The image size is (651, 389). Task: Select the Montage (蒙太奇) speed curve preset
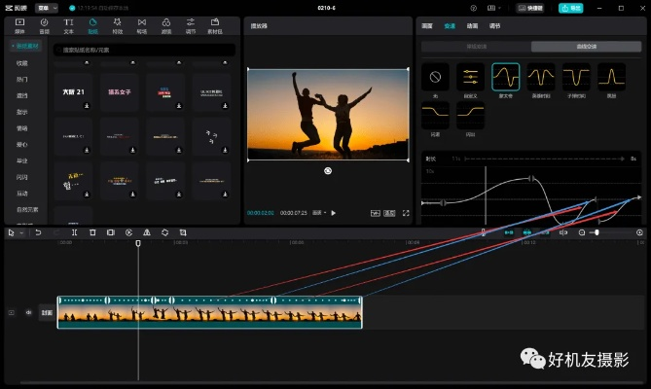tap(505, 76)
